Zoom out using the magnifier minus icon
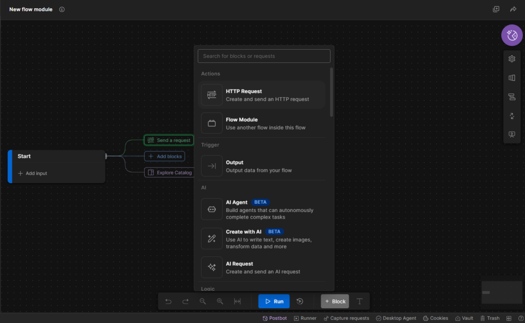 pyautogui.click(x=203, y=302)
